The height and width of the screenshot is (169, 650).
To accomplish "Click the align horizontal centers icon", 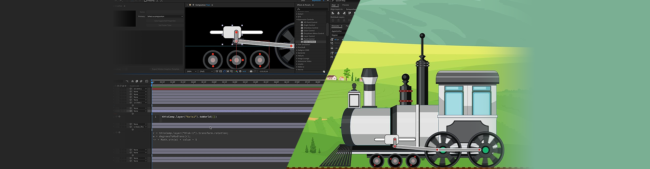I will 338,13.
